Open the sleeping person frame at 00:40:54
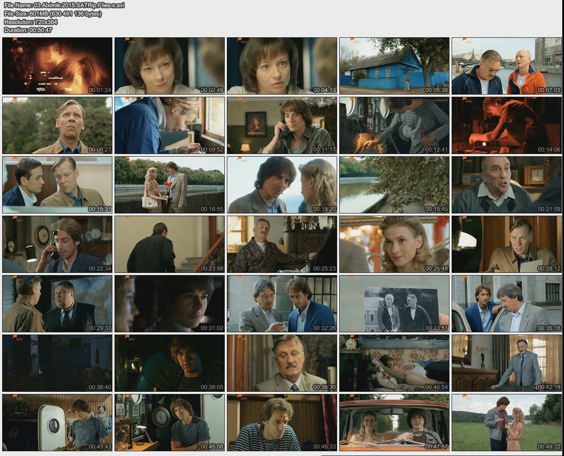 pos(394,363)
